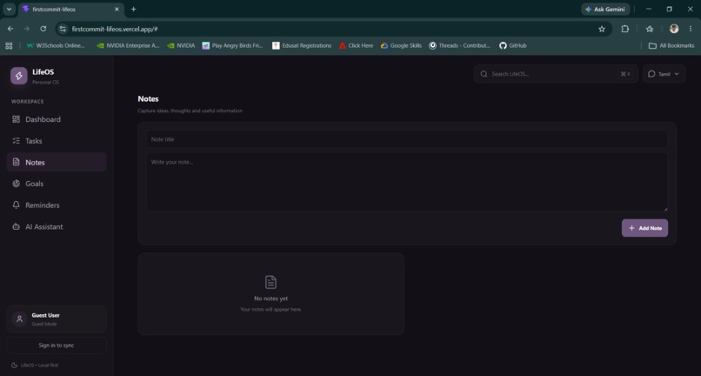Open Threads - Contribut... bookmark
Viewport: 701px width, 376px height.
[459, 45]
